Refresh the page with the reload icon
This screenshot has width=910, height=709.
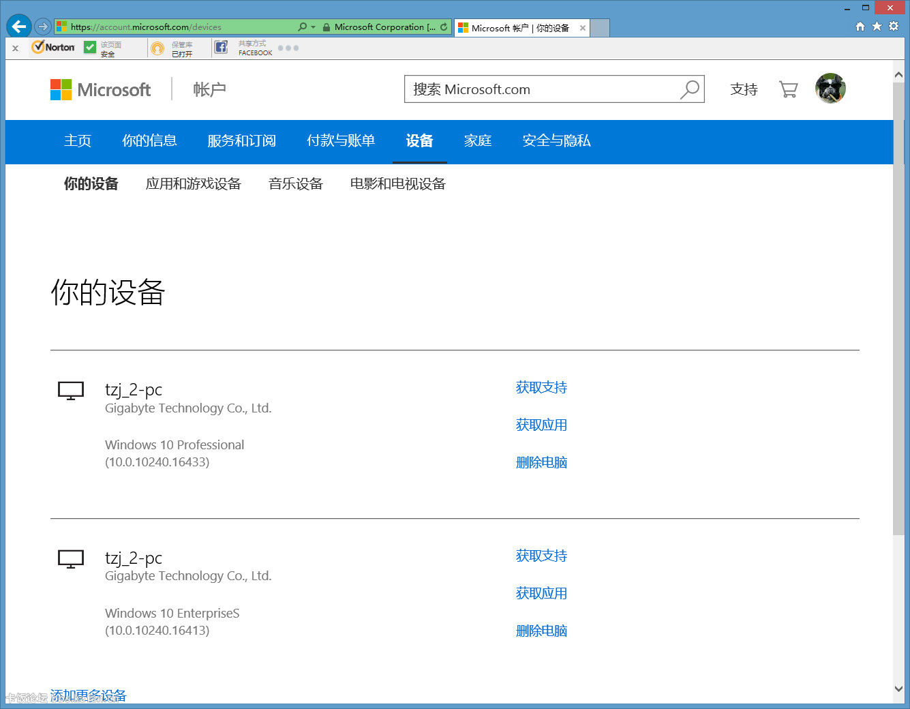[444, 27]
